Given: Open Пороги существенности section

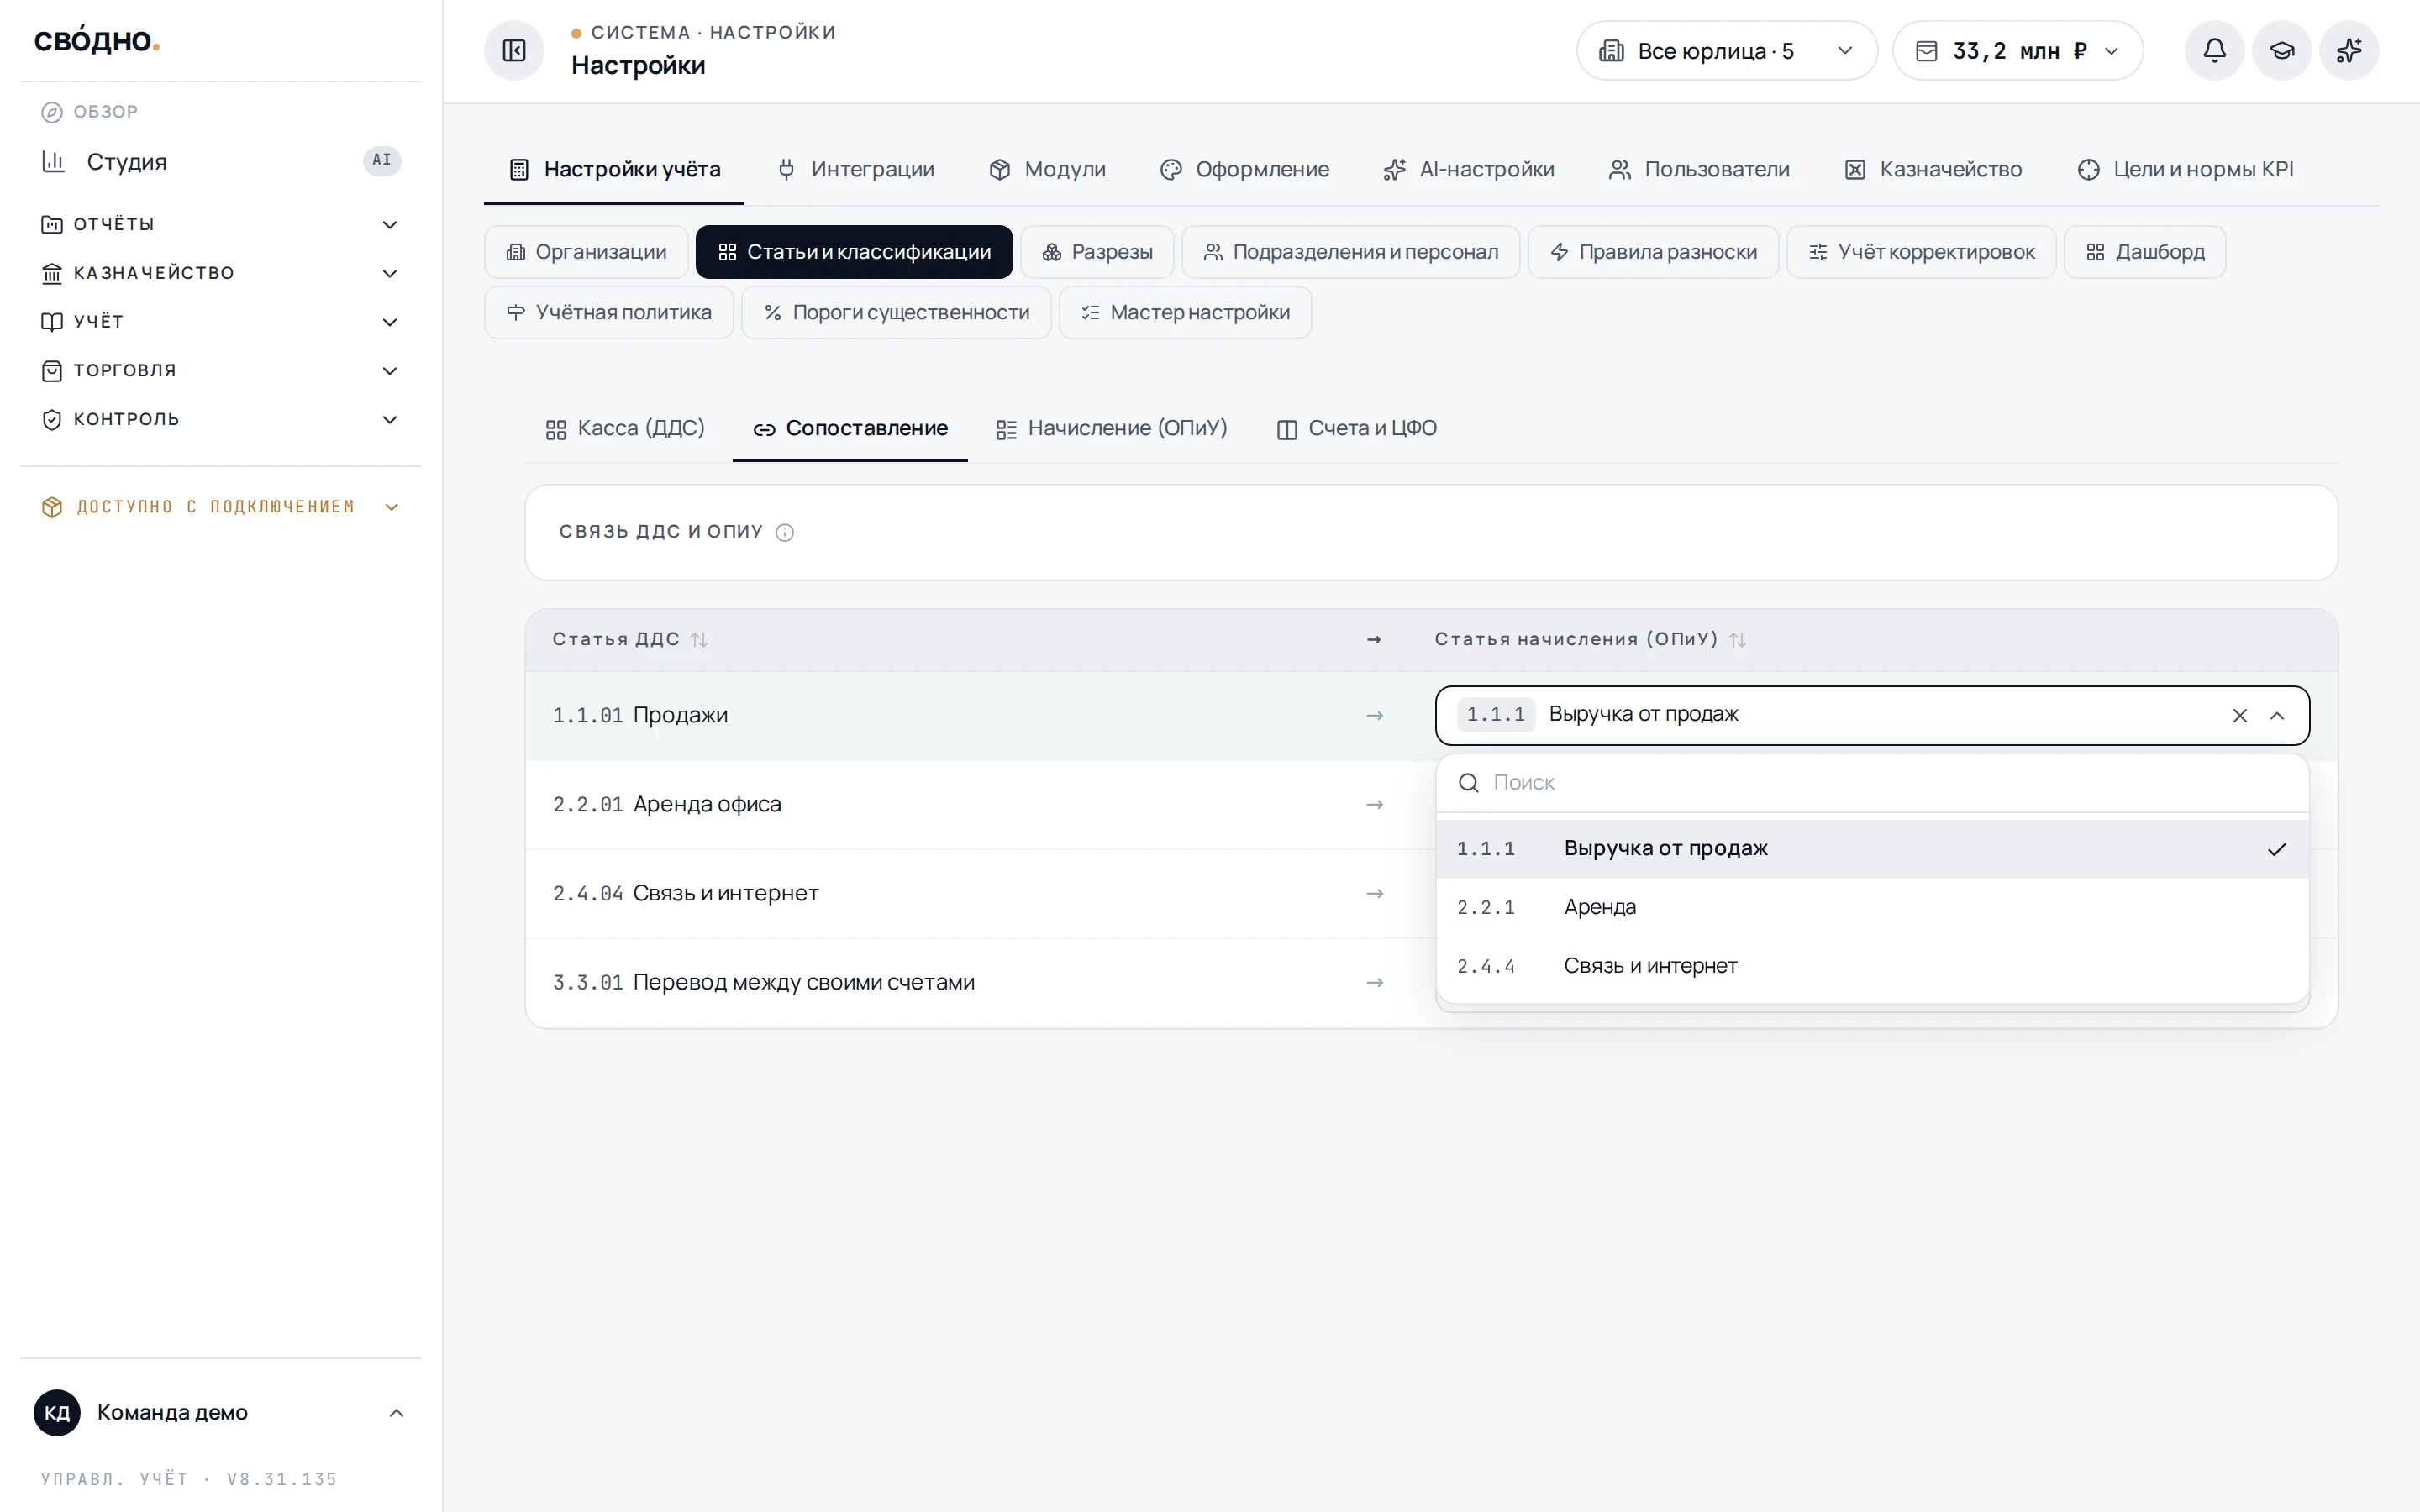Looking at the screenshot, I should point(896,313).
